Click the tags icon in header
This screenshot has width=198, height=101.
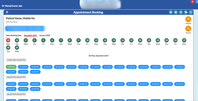click(185, 12)
